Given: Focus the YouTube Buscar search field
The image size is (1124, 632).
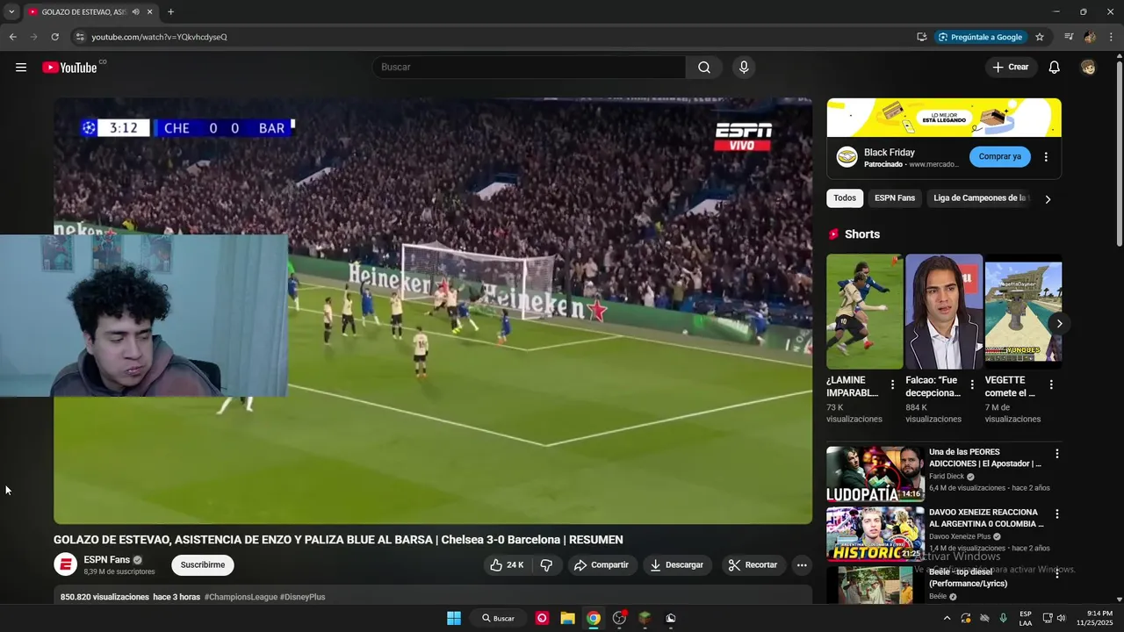Looking at the screenshot, I should coord(530,68).
